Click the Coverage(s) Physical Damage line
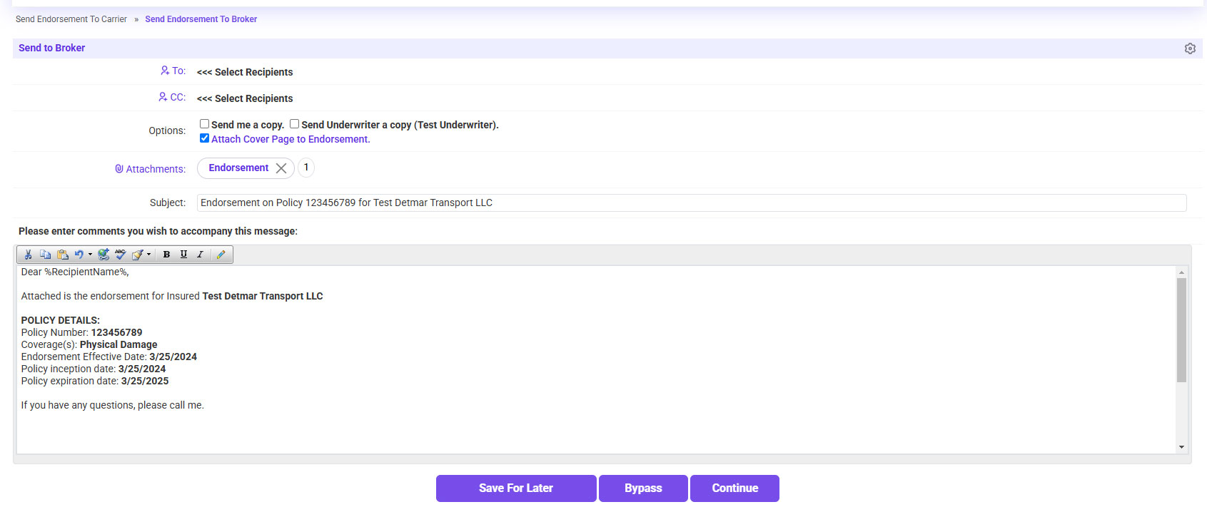The width and height of the screenshot is (1207, 507). tap(89, 344)
